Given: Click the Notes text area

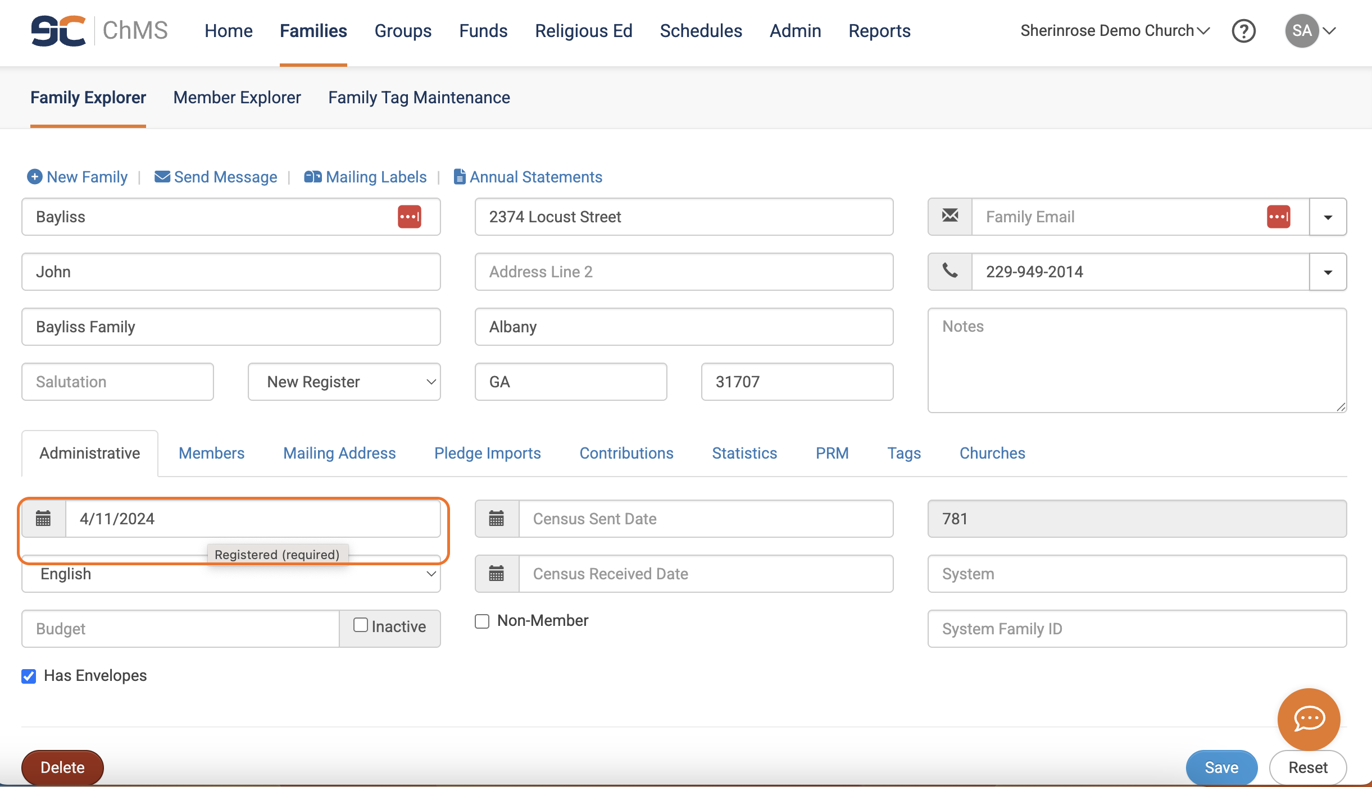Looking at the screenshot, I should click(x=1137, y=360).
